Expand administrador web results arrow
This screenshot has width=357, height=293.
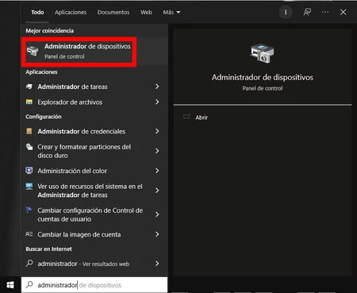click(157, 264)
